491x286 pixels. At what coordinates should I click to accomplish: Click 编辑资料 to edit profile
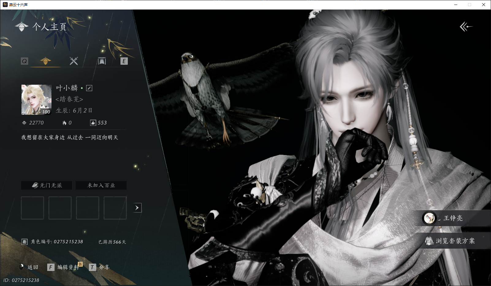click(x=64, y=267)
